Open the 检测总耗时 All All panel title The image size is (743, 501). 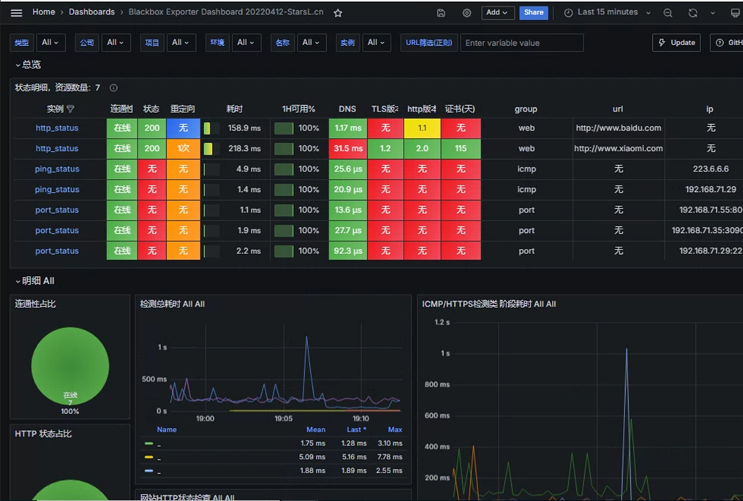[x=173, y=304]
